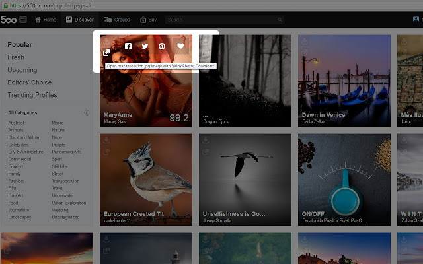Open the Unselfishness flamingo photo thumbnail
Viewport: 423px width, 264px height.
245,180
